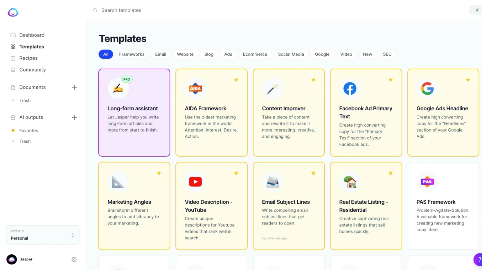Create new AI output using plus icon
This screenshot has width=482, height=270.
[74, 117]
